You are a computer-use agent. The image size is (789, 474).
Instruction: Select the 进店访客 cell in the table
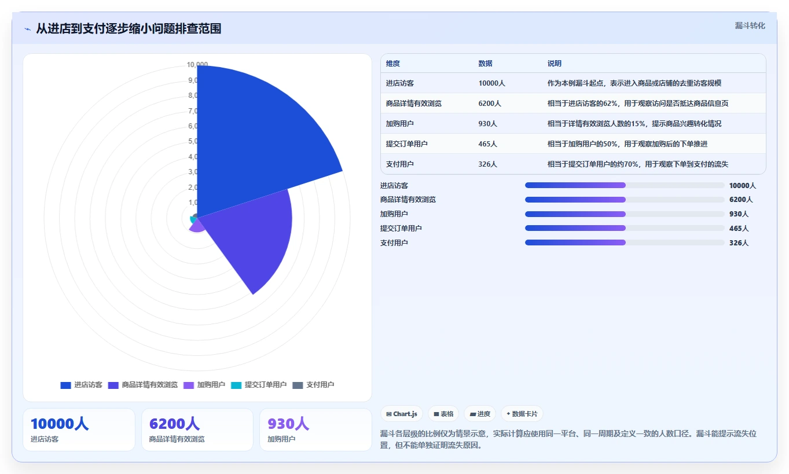pyautogui.click(x=400, y=83)
